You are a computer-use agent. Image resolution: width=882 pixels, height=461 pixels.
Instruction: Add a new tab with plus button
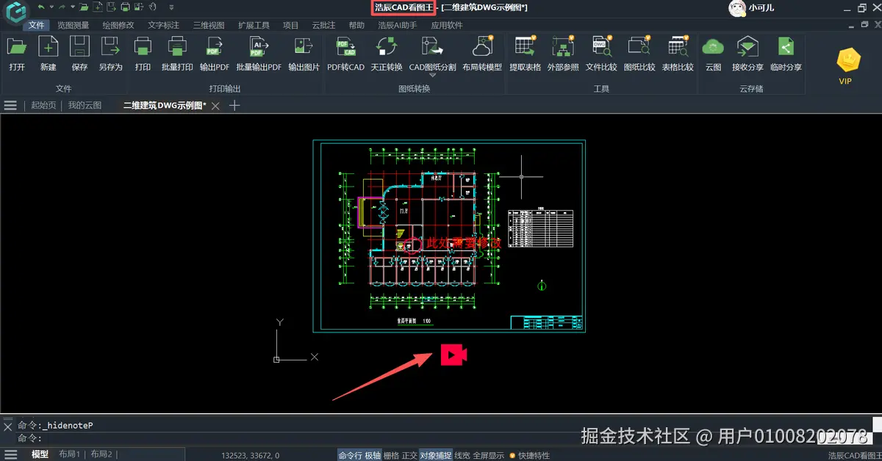point(234,106)
